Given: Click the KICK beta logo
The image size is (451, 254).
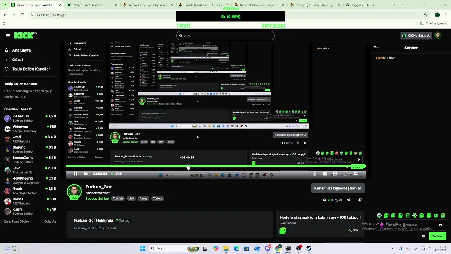Looking at the screenshot, I should [x=26, y=35].
